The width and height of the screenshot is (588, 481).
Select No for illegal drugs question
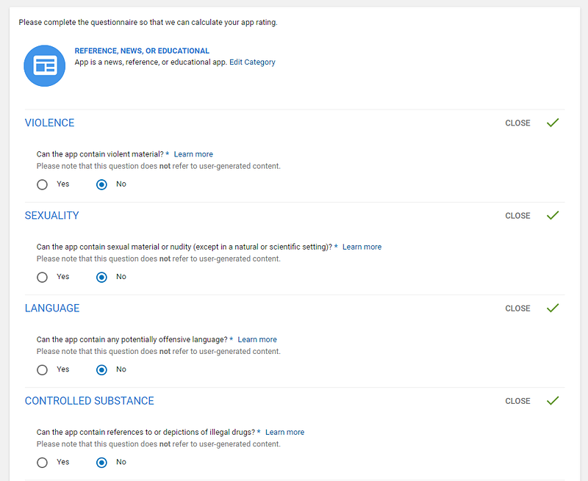point(101,462)
